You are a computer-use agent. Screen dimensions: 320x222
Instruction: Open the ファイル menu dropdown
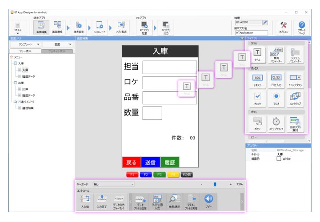point(18,28)
